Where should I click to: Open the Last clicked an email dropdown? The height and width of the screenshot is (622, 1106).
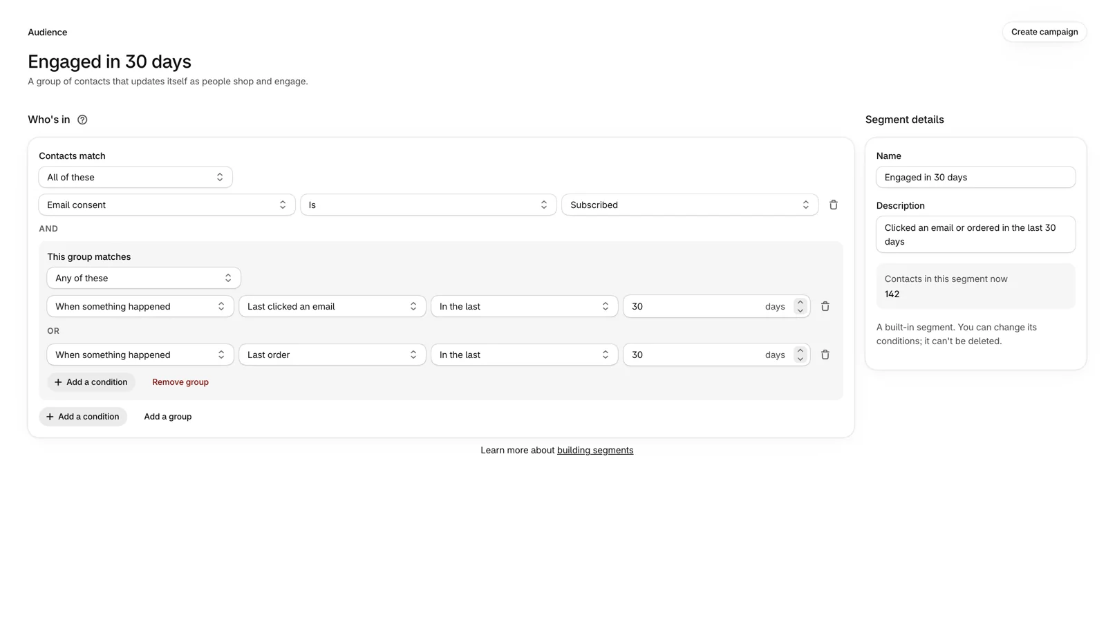coord(332,306)
